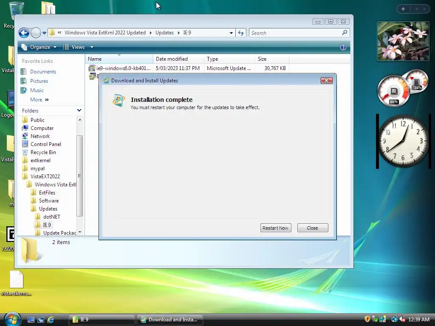Open Documents favorite link
The width and height of the screenshot is (435, 326).
pos(43,71)
